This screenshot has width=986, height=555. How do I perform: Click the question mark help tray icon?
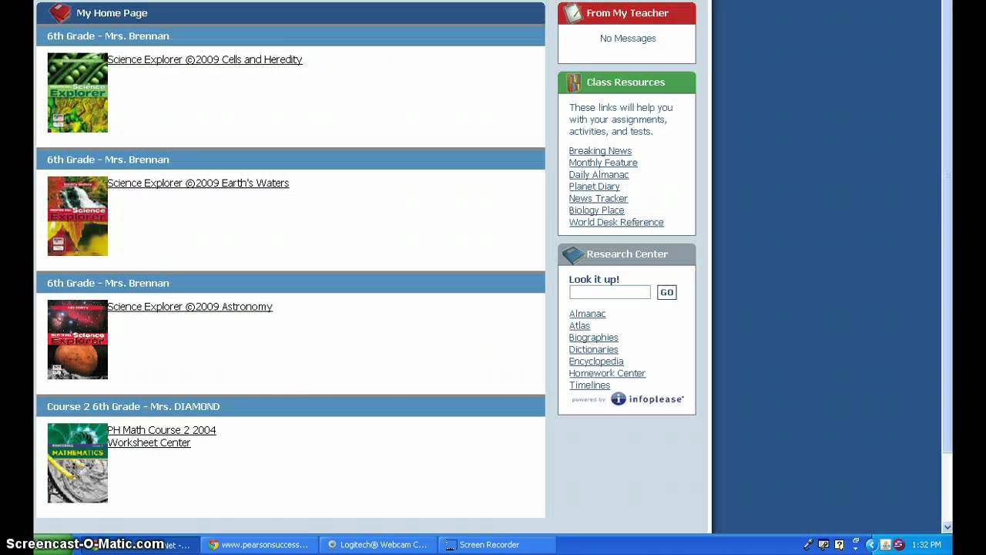[x=839, y=544]
